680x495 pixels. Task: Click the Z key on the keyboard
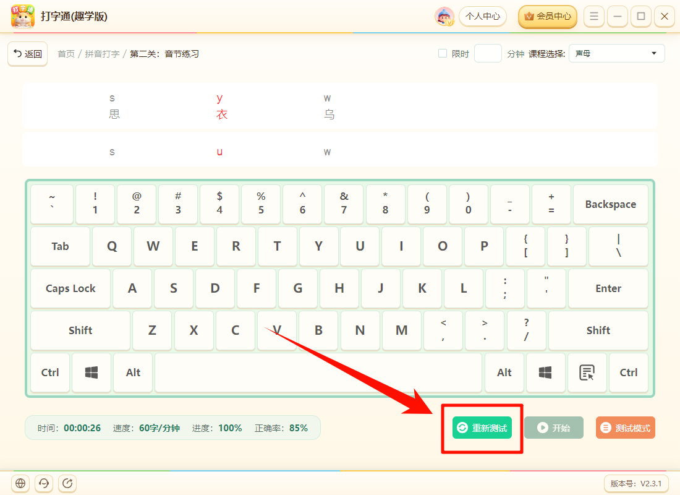pyautogui.click(x=152, y=330)
